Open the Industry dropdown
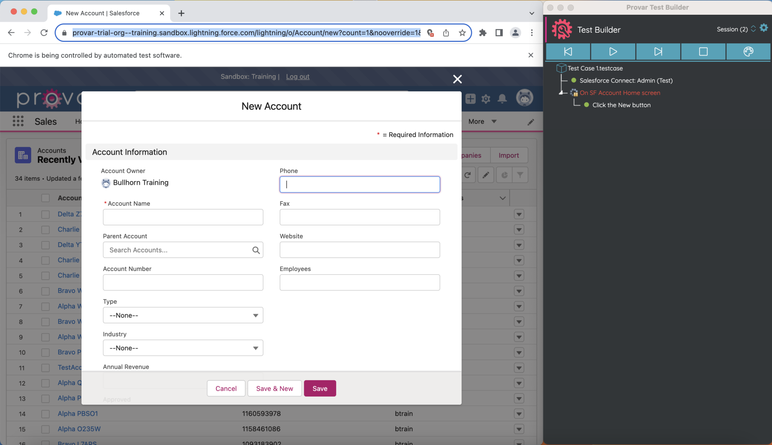Screen dimensions: 772x445 [x=183, y=348]
